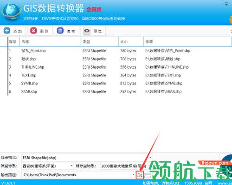Screen dimensions: 232x185
Task: Click into the C:\Users\ThinkPad\Documents path field
Action: click(77, 175)
